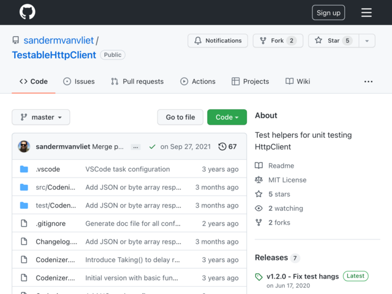This screenshot has width=392, height=294.
Task: Open the hamburger navigation menu
Action: click(366, 12)
